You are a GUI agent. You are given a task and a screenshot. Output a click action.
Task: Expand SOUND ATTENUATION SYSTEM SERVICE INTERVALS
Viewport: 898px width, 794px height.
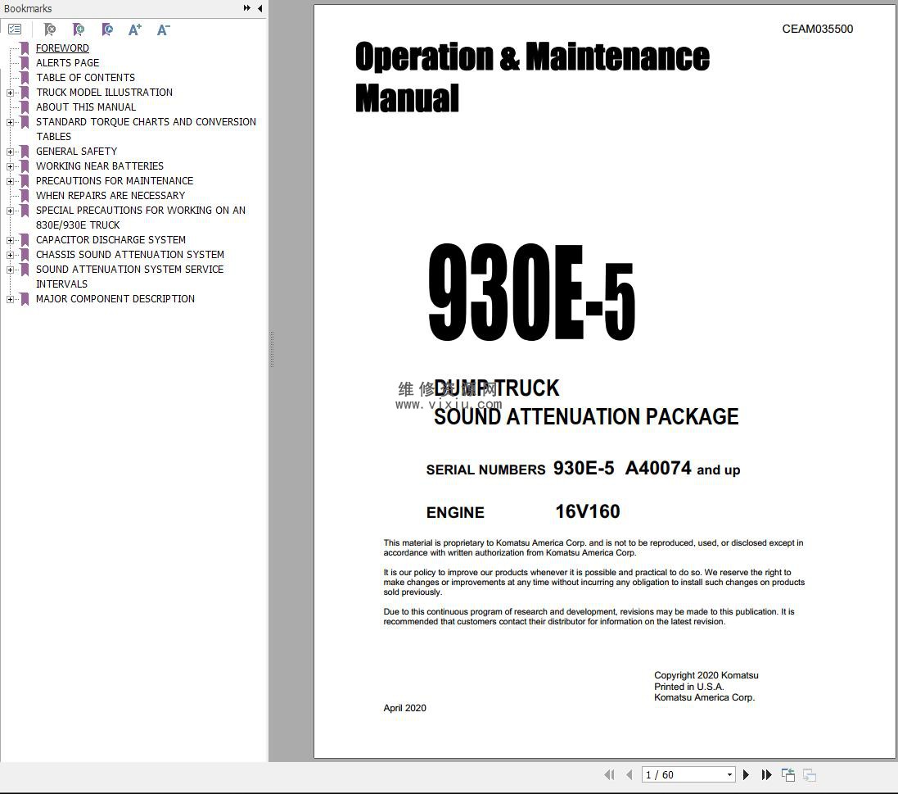tap(10, 270)
